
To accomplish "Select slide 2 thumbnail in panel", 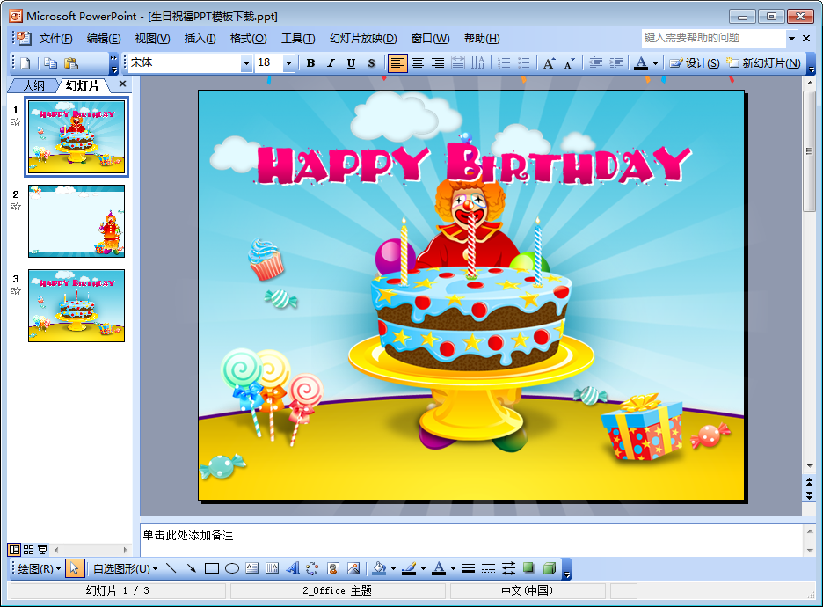I will 76,221.
